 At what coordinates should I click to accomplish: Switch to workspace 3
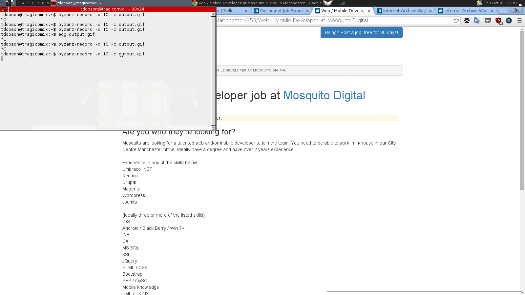pos(18,3)
